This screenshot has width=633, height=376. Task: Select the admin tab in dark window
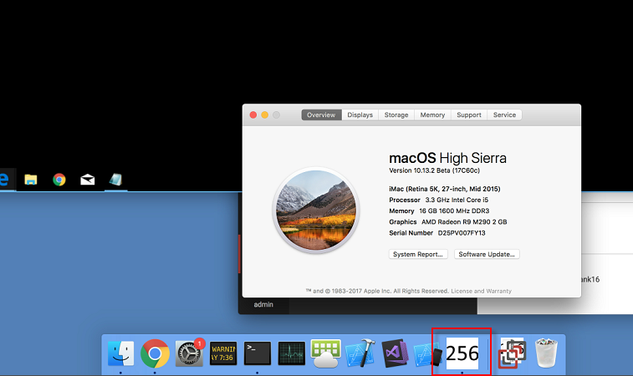(x=263, y=305)
